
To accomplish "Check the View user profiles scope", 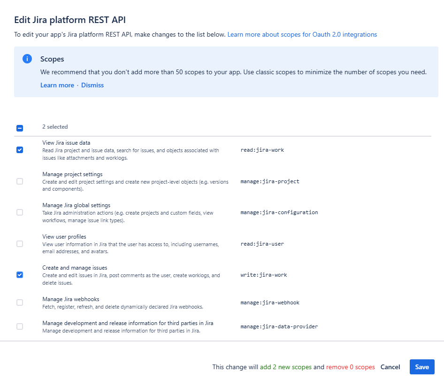I will point(20,243).
